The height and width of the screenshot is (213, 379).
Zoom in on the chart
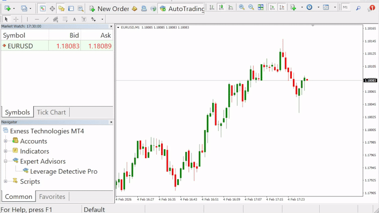click(x=242, y=7)
